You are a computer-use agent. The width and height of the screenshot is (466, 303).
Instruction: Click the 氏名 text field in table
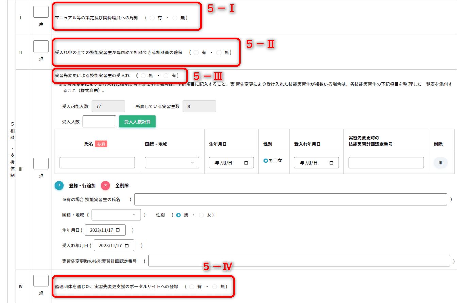click(97, 163)
